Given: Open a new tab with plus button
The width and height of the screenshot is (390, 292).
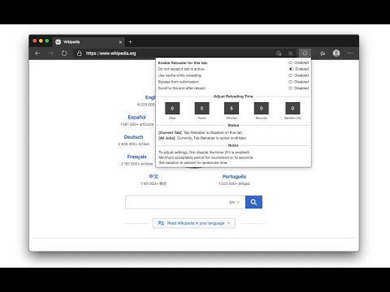Looking at the screenshot, I should pyautogui.click(x=130, y=42).
